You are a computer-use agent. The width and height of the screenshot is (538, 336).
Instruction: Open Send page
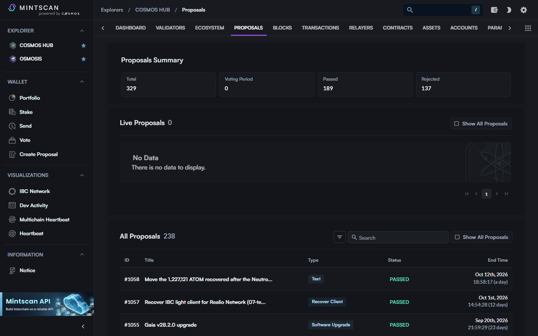coord(25,126)
